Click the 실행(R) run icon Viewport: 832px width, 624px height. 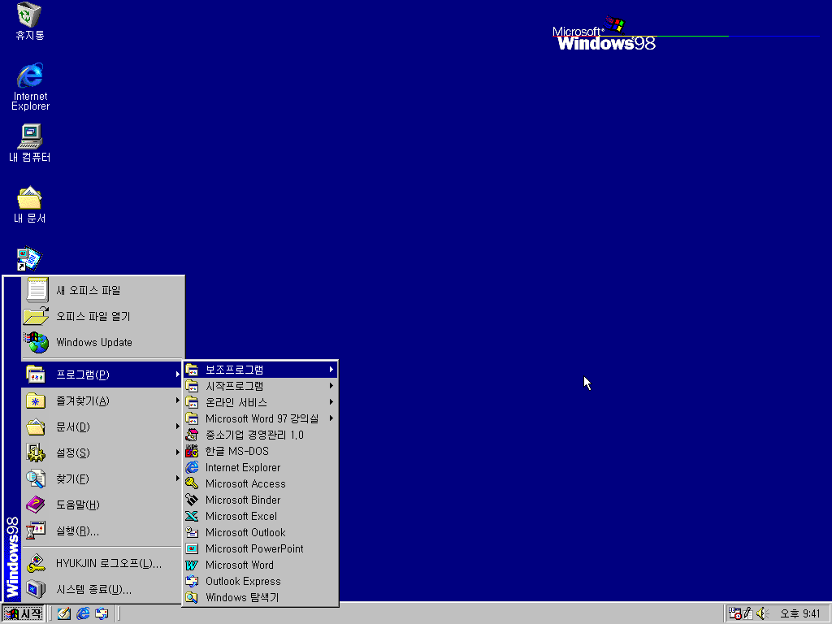(36, 531)
